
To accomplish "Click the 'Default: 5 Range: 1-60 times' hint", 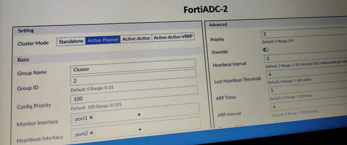I will [291, 97].
